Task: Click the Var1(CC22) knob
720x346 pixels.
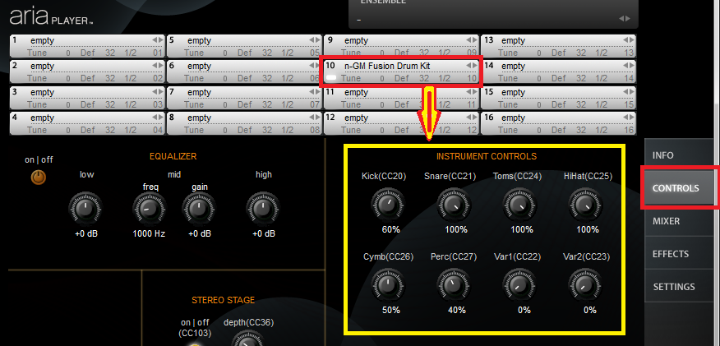Action: [519, 285]
